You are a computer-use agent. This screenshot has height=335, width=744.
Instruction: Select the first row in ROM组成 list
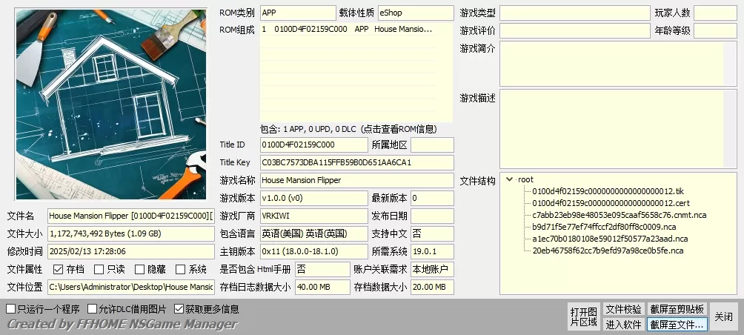348,30
